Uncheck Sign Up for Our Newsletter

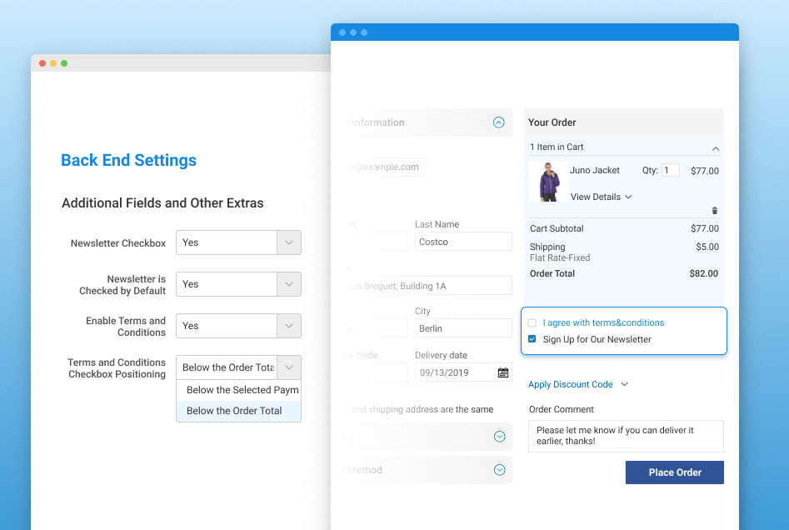[532, 339]
